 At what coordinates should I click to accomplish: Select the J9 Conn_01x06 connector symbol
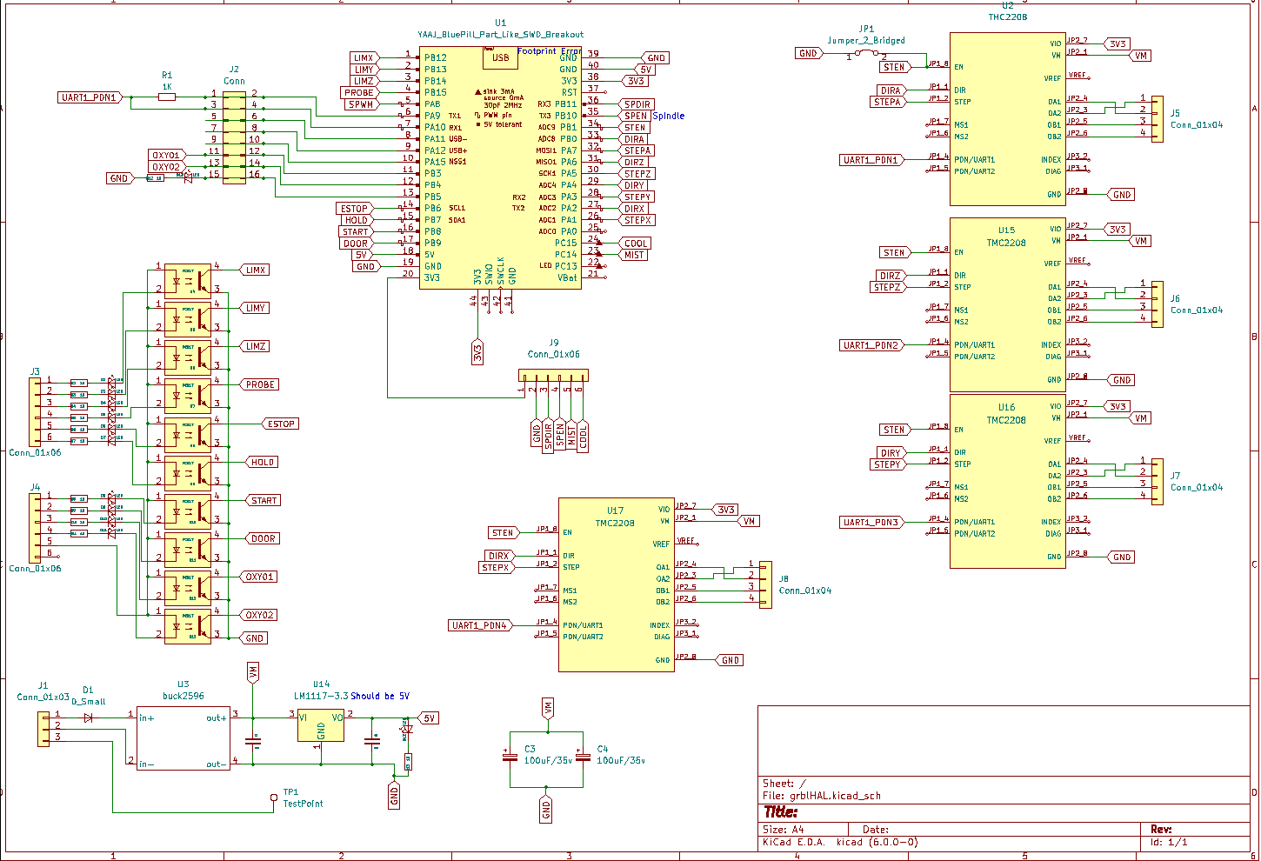click(553, 375)
